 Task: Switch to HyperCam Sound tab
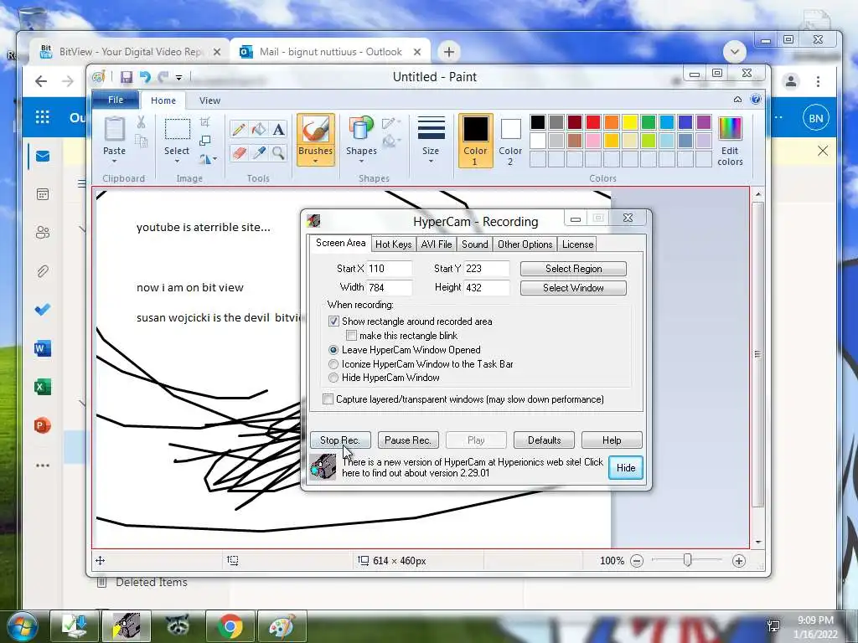tap(474, 244)
